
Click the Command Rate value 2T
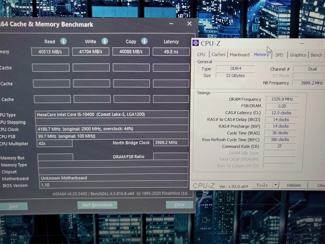pyautogui.click(x=279, y=146)
